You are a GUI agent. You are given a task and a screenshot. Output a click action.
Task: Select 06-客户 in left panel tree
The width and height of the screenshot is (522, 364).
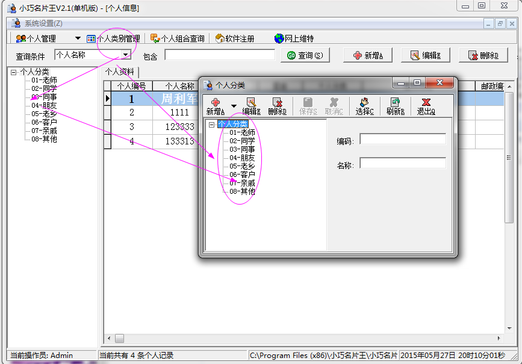point(44,122)
